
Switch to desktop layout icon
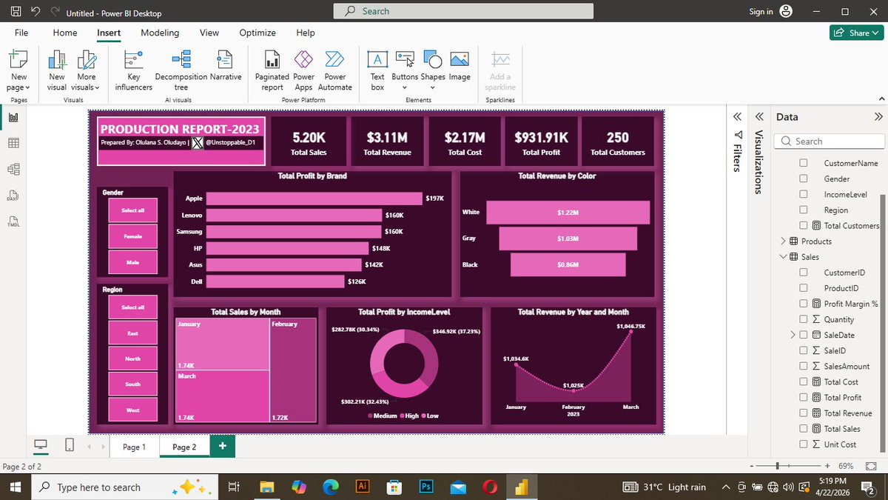[41, 444]
